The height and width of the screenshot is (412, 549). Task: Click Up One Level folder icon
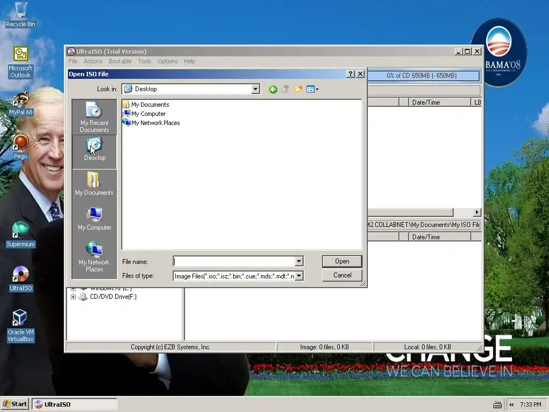point(286,90)
